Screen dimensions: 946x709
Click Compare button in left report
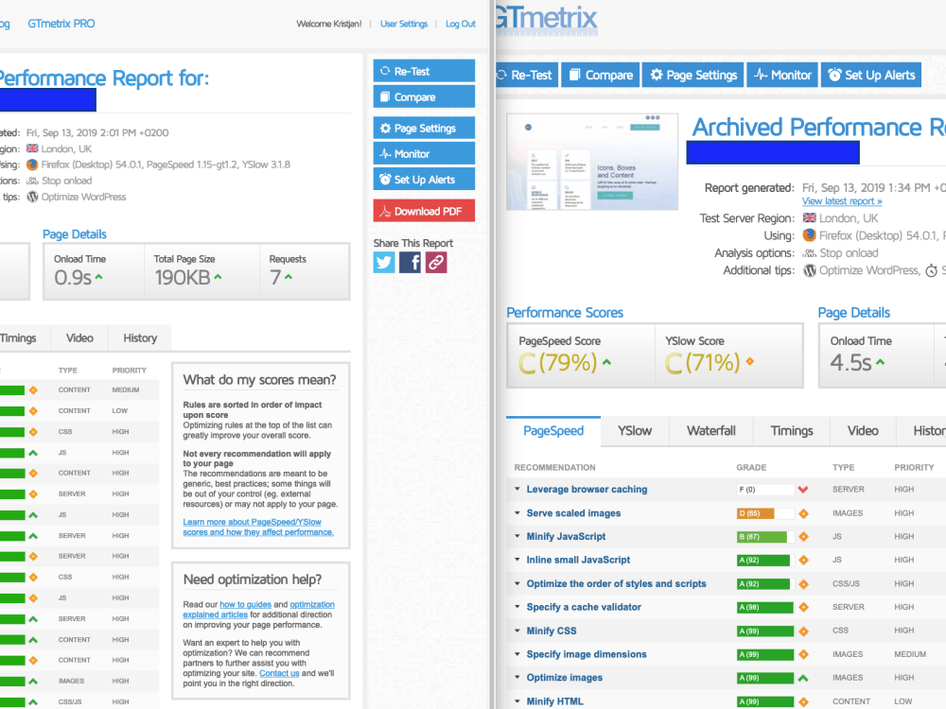(424, 96)
